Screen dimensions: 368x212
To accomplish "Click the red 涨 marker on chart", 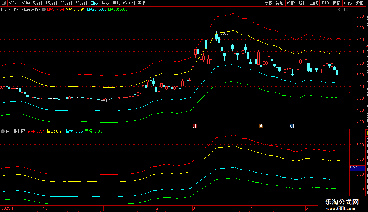I will [x=195, y=126].
